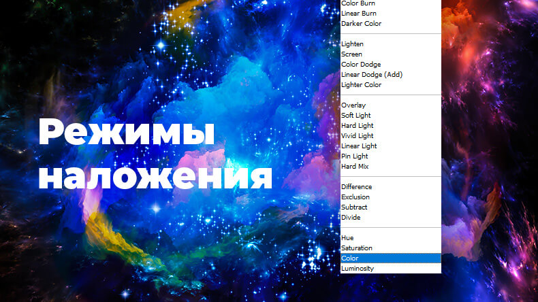Image resolution: width=538 pixels, height=302 pixels.
Task: Select the Difference blend mode
Action: point(390,187)
